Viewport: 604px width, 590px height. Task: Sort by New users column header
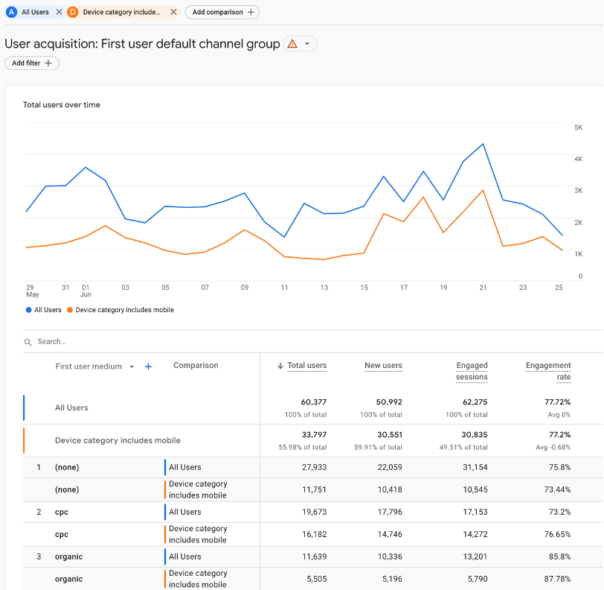point(383,365)
